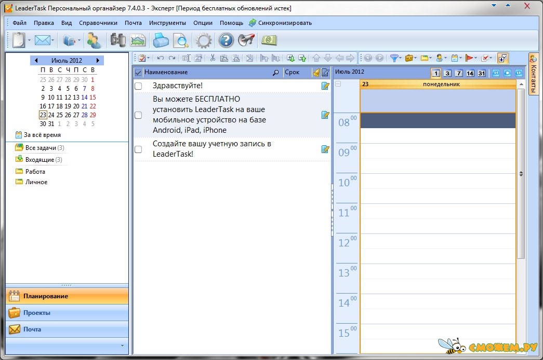Select the Входящие folder
This screenshot has height=360, width=543.
click(39, 159)
